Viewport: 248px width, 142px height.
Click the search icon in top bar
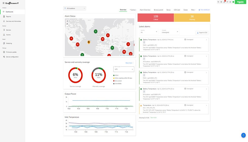coord(218,2)
